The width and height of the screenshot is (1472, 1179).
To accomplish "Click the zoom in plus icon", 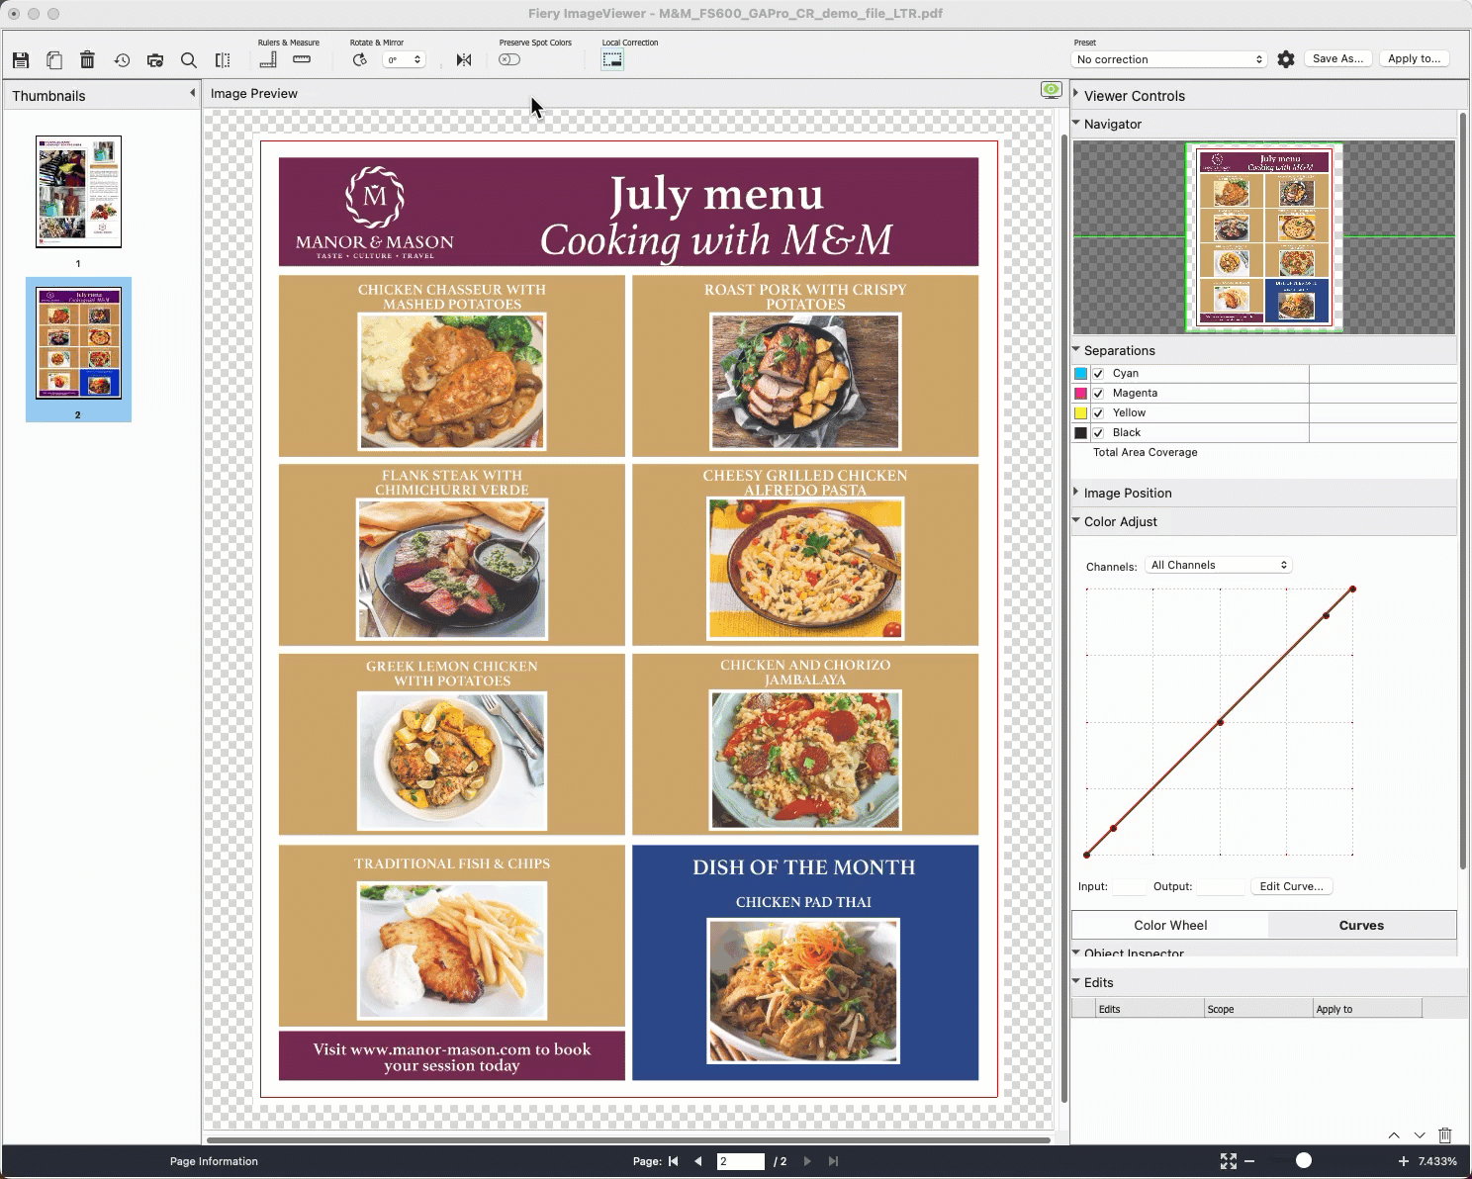I will click(x=1403, y=1161).
